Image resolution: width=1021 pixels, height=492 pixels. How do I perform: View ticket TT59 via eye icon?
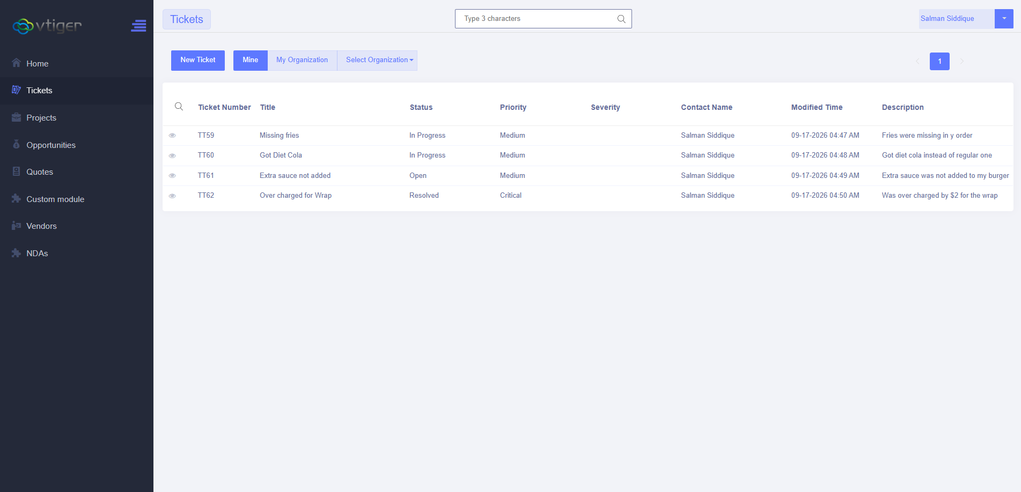[172, 136]
